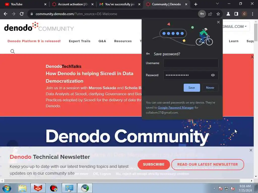
Task: Click the password key icon in address bar
Action: pos(202,14)
